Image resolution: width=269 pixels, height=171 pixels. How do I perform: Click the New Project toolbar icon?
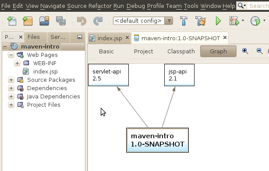[28, 21]
